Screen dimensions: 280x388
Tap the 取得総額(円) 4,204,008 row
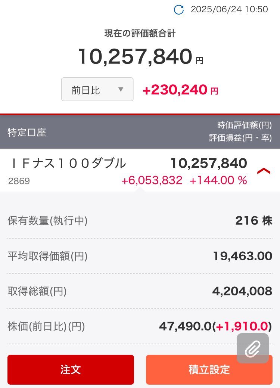(140, 291)
